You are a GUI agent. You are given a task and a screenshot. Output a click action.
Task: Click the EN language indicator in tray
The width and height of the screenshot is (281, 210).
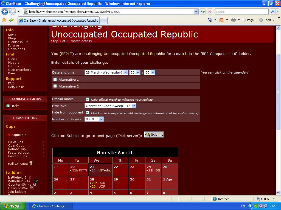click(243, 206)
